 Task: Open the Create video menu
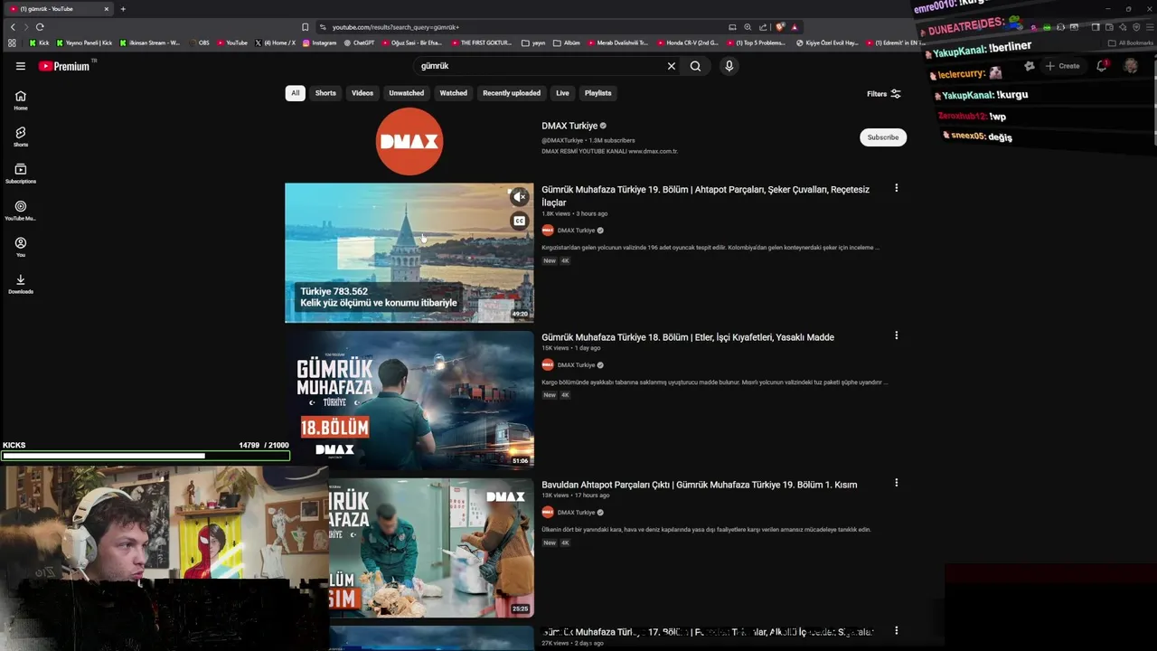click(x=1063, y=66)
